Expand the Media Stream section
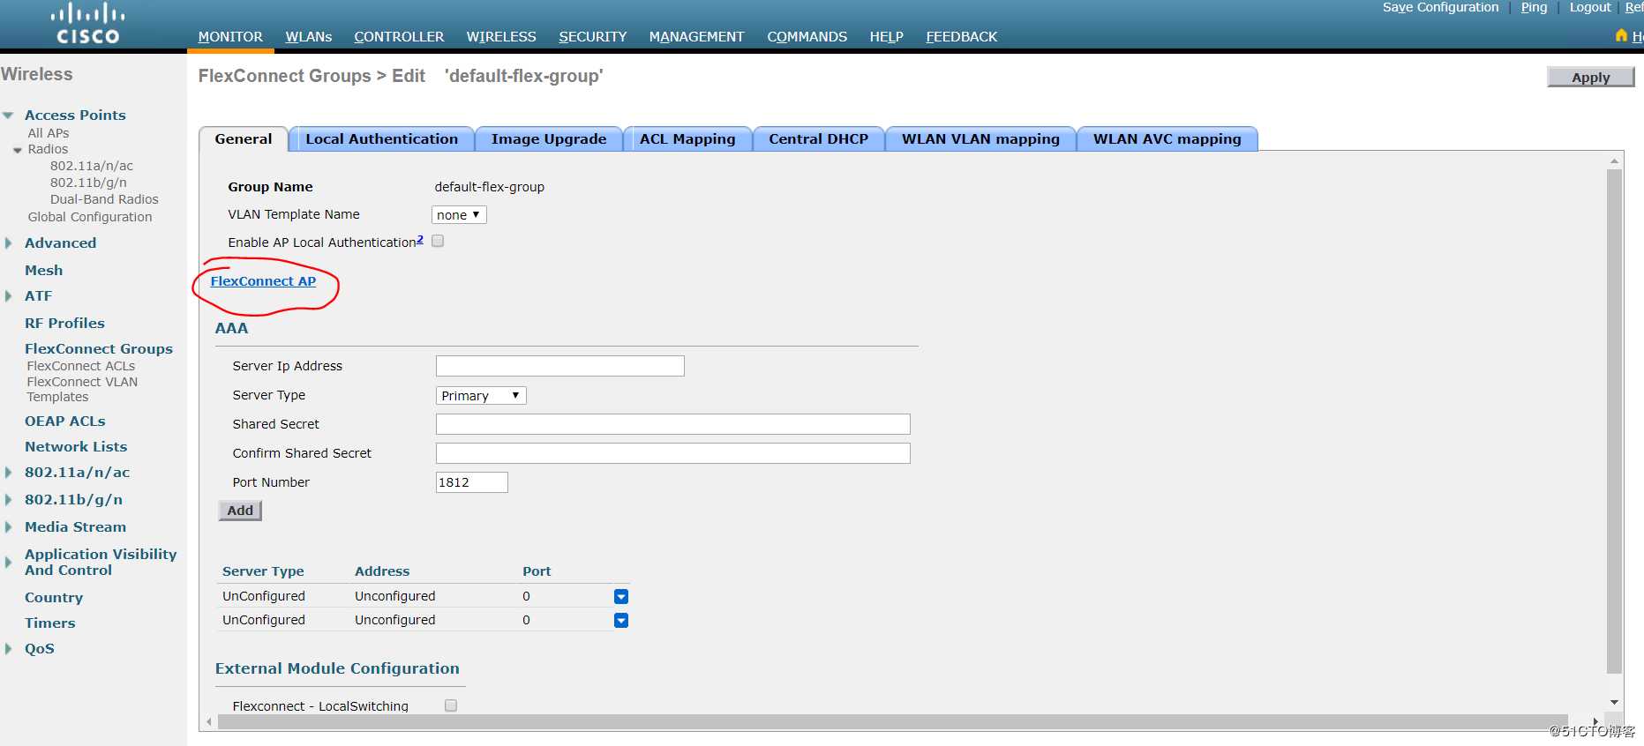 coord(8,527)
